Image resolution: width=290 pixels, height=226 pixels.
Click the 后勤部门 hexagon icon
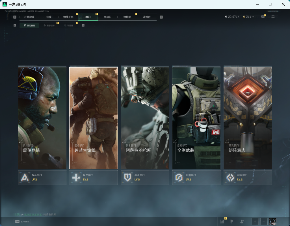(x=179, y=177)
